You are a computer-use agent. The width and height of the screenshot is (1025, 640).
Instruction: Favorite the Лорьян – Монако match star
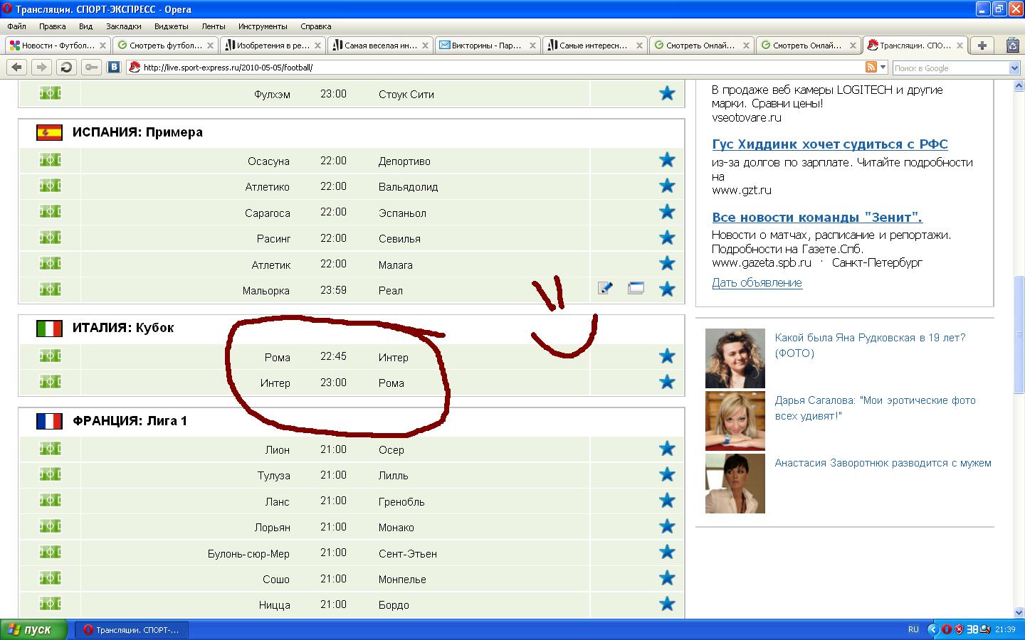click(x=667, y=526)
